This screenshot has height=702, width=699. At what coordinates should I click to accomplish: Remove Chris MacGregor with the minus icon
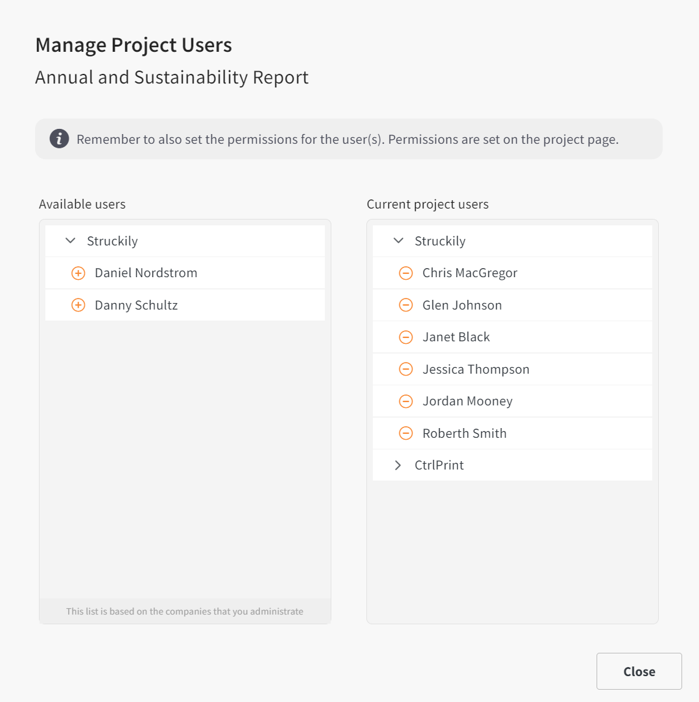coord(406,273)
